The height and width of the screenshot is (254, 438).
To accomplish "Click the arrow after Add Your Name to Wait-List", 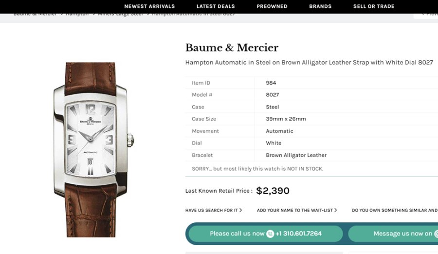I will pos(335,210).
